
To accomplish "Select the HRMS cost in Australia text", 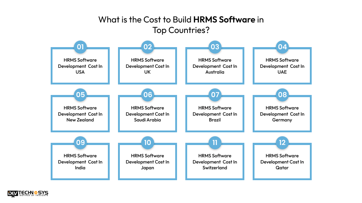I will click(215, 66).
